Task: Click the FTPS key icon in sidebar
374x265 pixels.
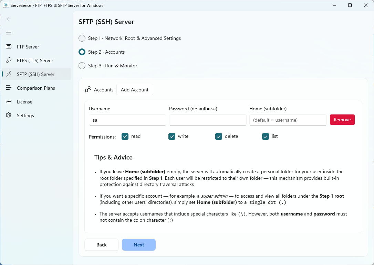Action: (x=9, y=60)
